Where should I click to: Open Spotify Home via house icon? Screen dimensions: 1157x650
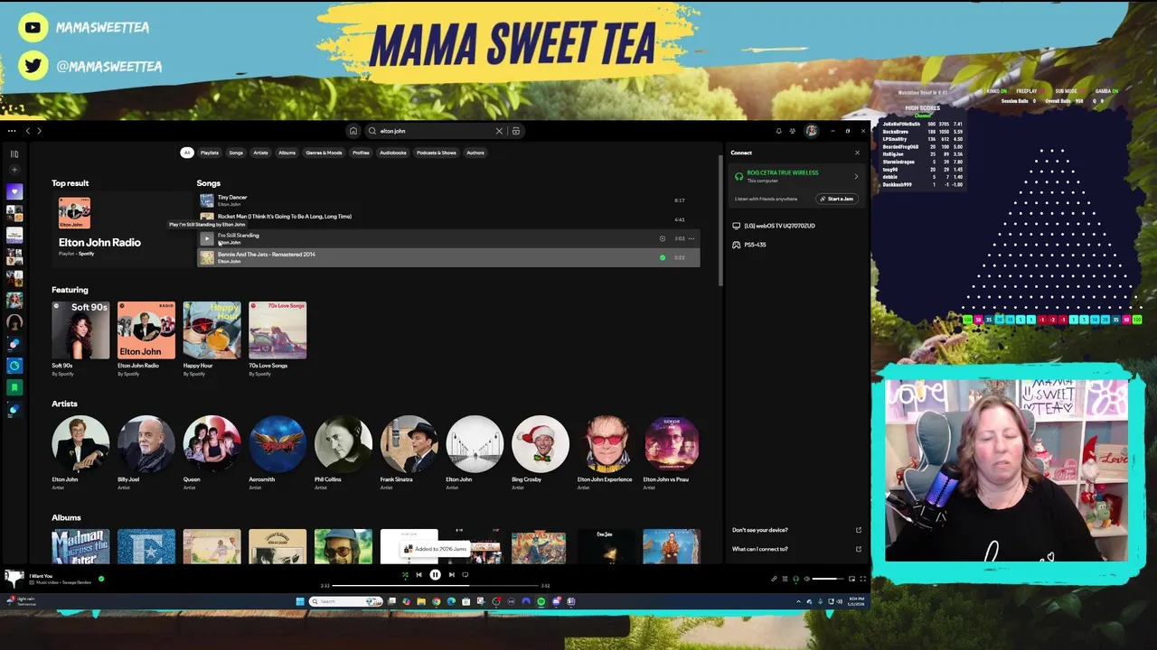[353, 131]
